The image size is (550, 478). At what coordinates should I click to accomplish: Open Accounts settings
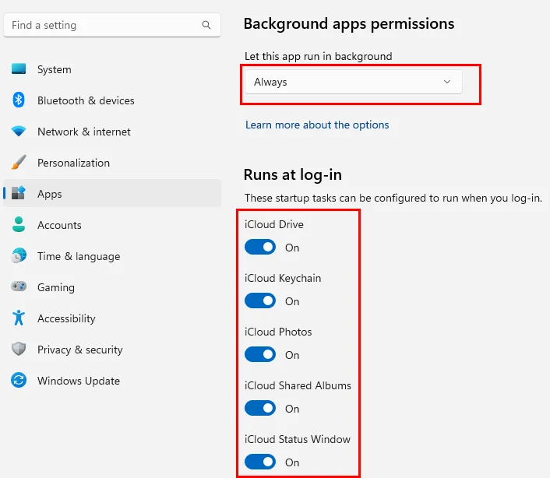[112, 225]
